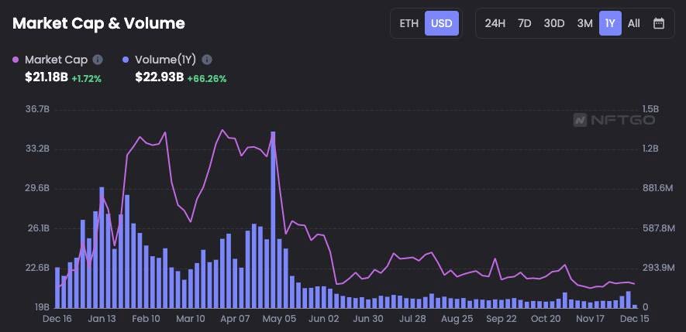Click the 29.6B left axis label
Viewport: 686px width, 332px height.
click(x=38, y=188)
